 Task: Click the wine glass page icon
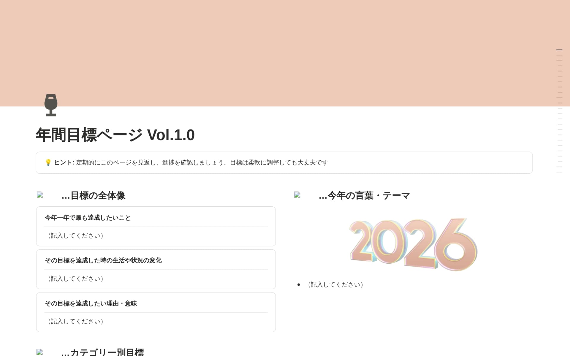click(x=51, y=105)
